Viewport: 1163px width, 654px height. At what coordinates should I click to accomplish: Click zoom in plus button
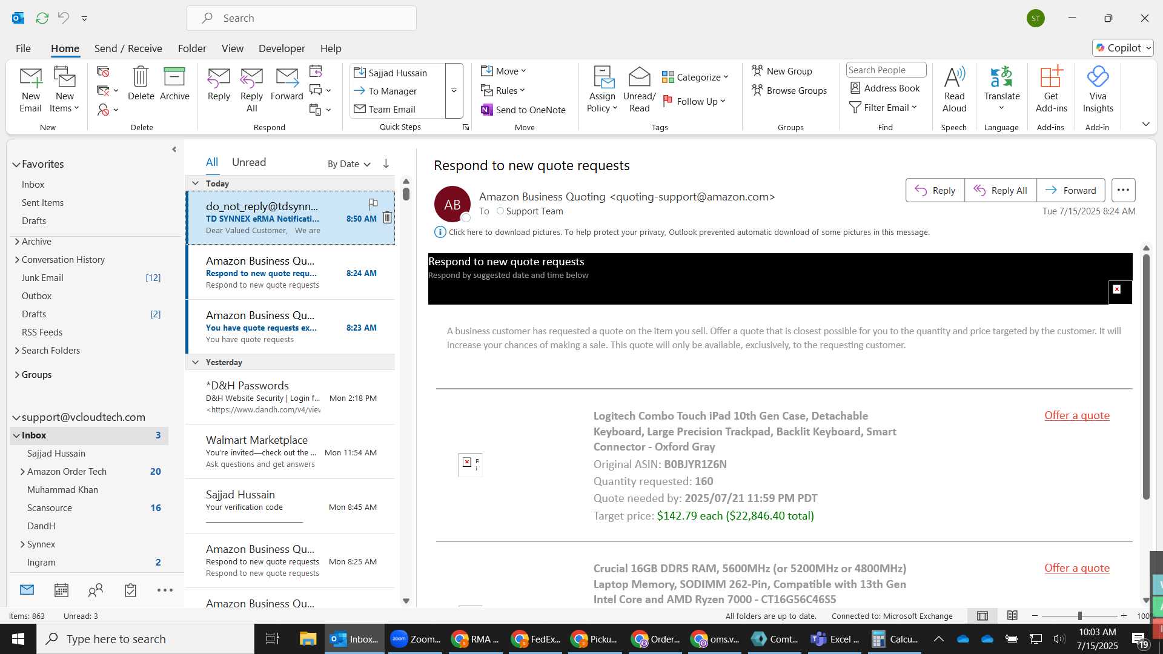(x=1124, y=616)
